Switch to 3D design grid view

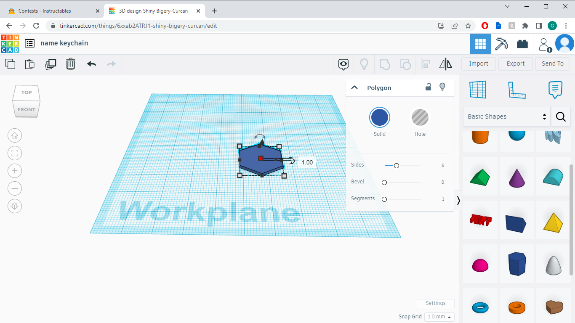click(481, 44)
